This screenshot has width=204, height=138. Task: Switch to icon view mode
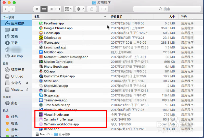(37, 9)
